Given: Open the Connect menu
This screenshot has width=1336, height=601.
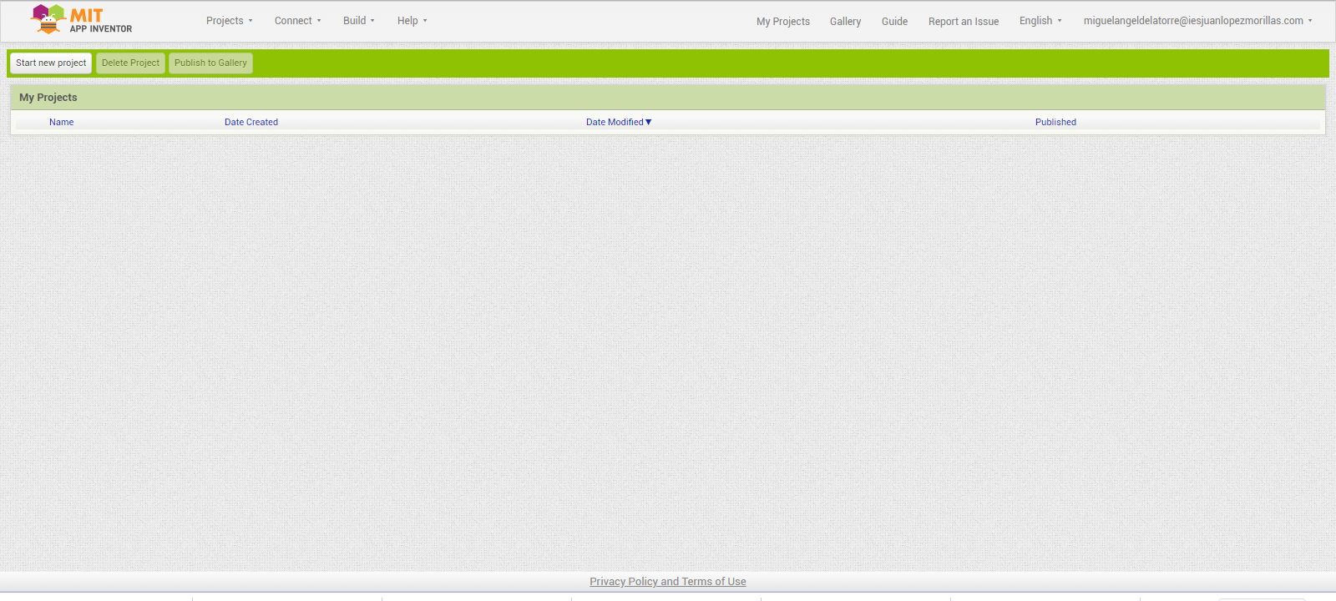Looking at the screenshot, I should [297, 21].
